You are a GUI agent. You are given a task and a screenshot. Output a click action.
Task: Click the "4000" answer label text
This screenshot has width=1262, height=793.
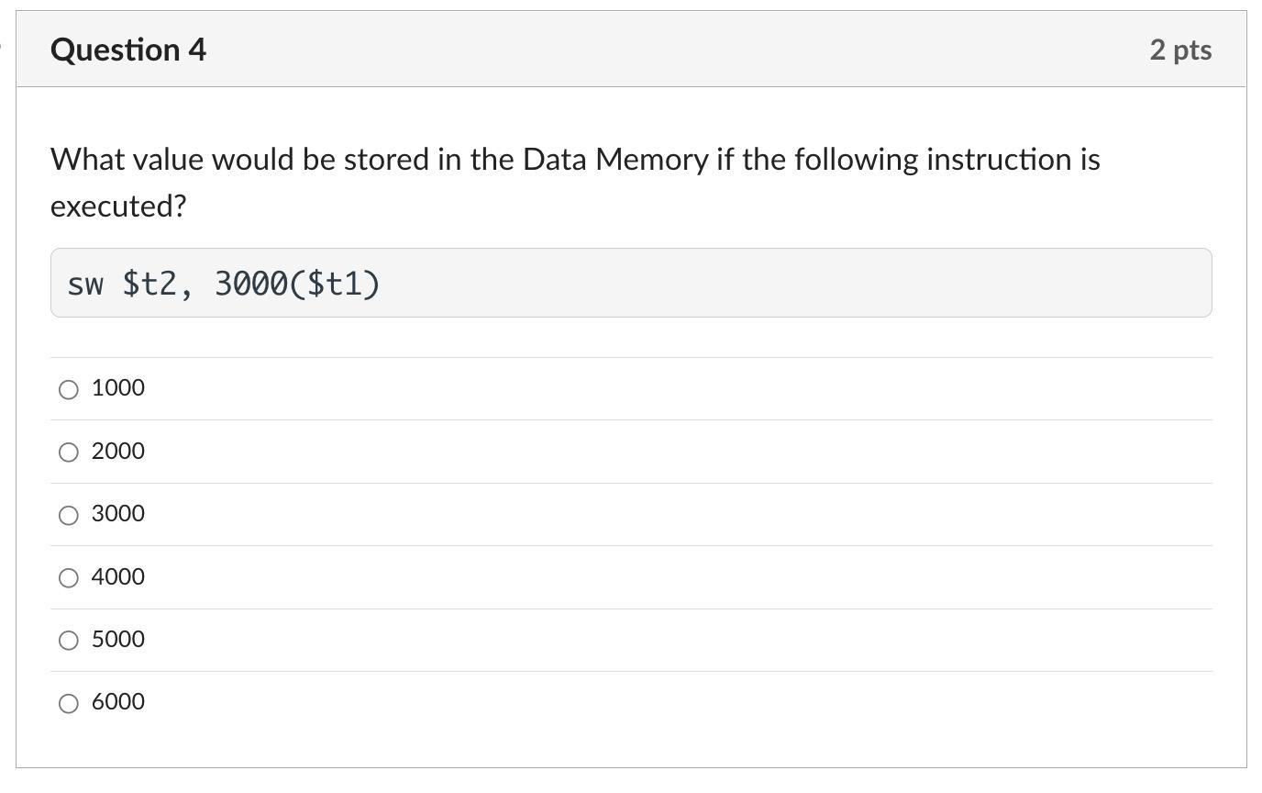point(118,577)
